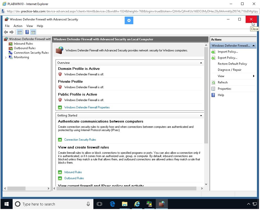
Task: Open the File menu
Action: click(x=7, y=26)
